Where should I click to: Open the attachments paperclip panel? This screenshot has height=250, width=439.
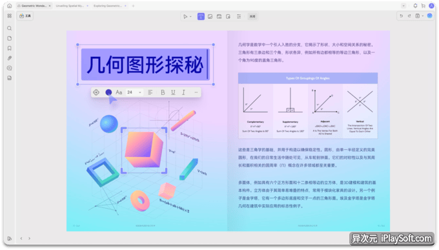tap(9, 58)
